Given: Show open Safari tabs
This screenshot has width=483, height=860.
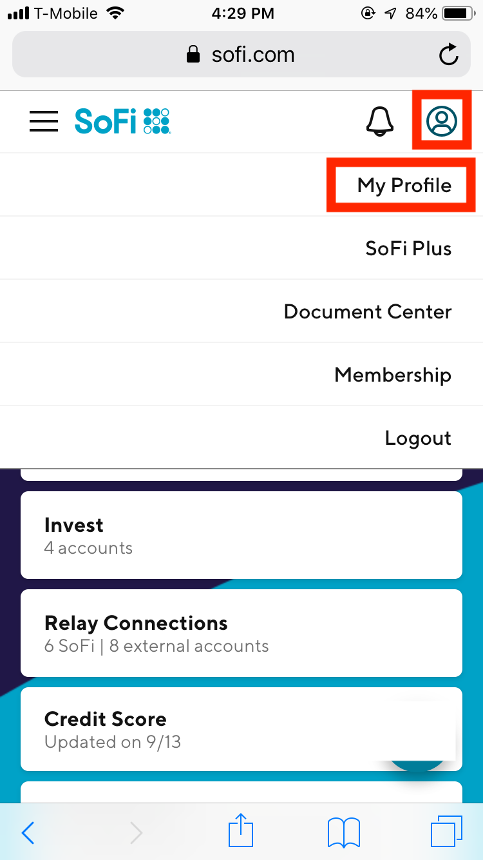Looking at the screenshot, I should tap(446, 833).
